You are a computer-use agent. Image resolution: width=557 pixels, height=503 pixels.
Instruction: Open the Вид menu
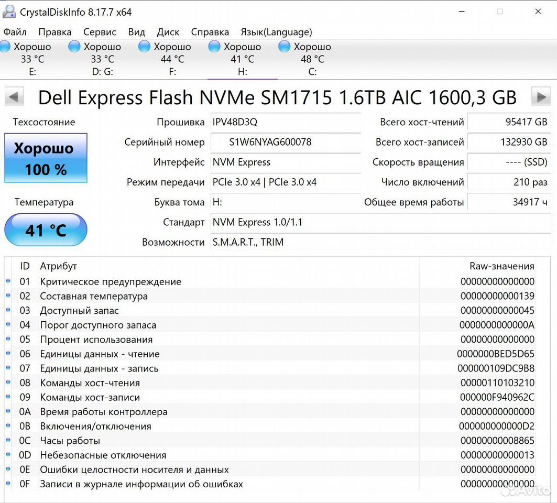click(136, 32)
